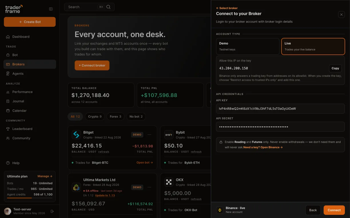
Task: Click the Bitget exchange logo
Action: click(76, 135)
